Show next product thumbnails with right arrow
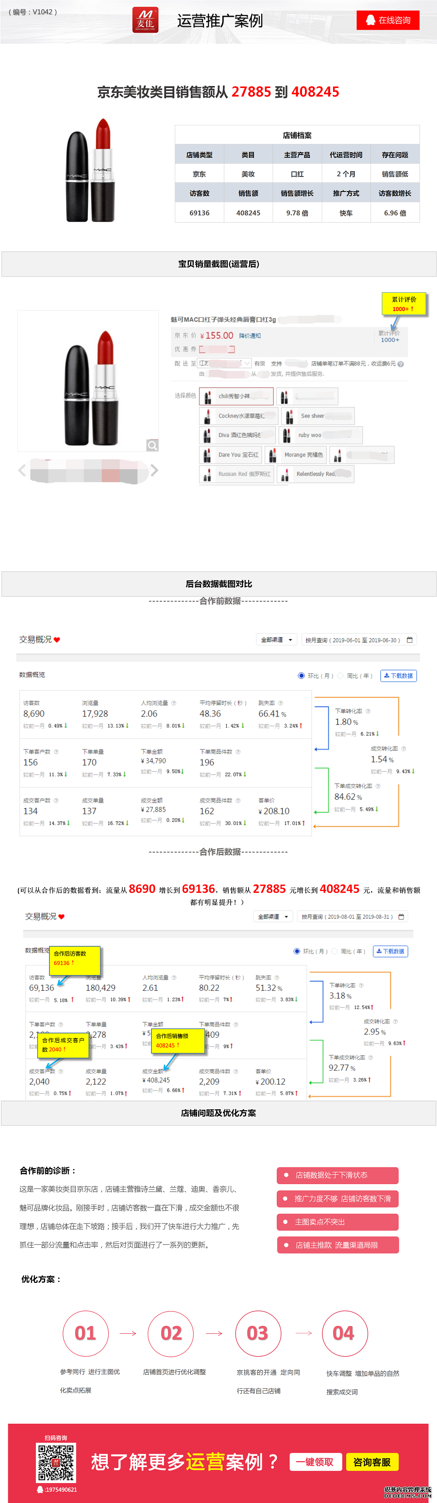437x1503 pixels. click(x=154, y=470)
